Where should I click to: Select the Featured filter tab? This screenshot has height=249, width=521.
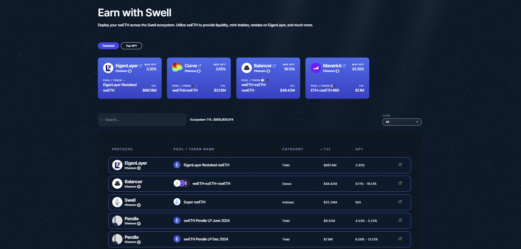pyautogui.click(x=108, y=46)
